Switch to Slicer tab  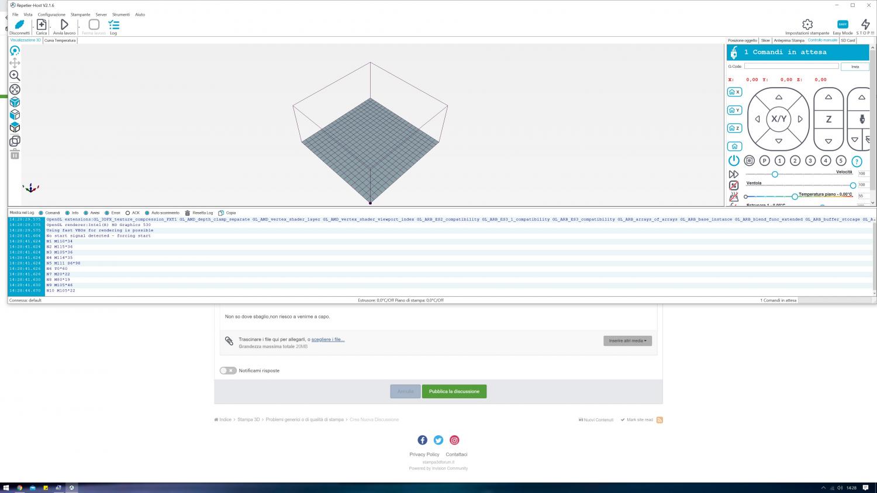coord(765,40)
